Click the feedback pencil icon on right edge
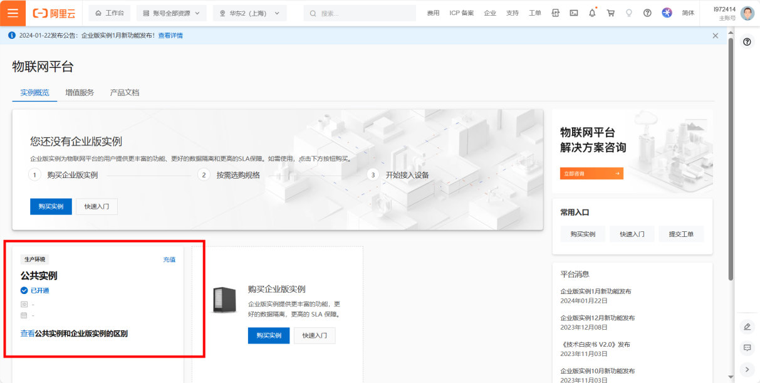The width and height of the screenshot is (760, 383). (747, 327)
